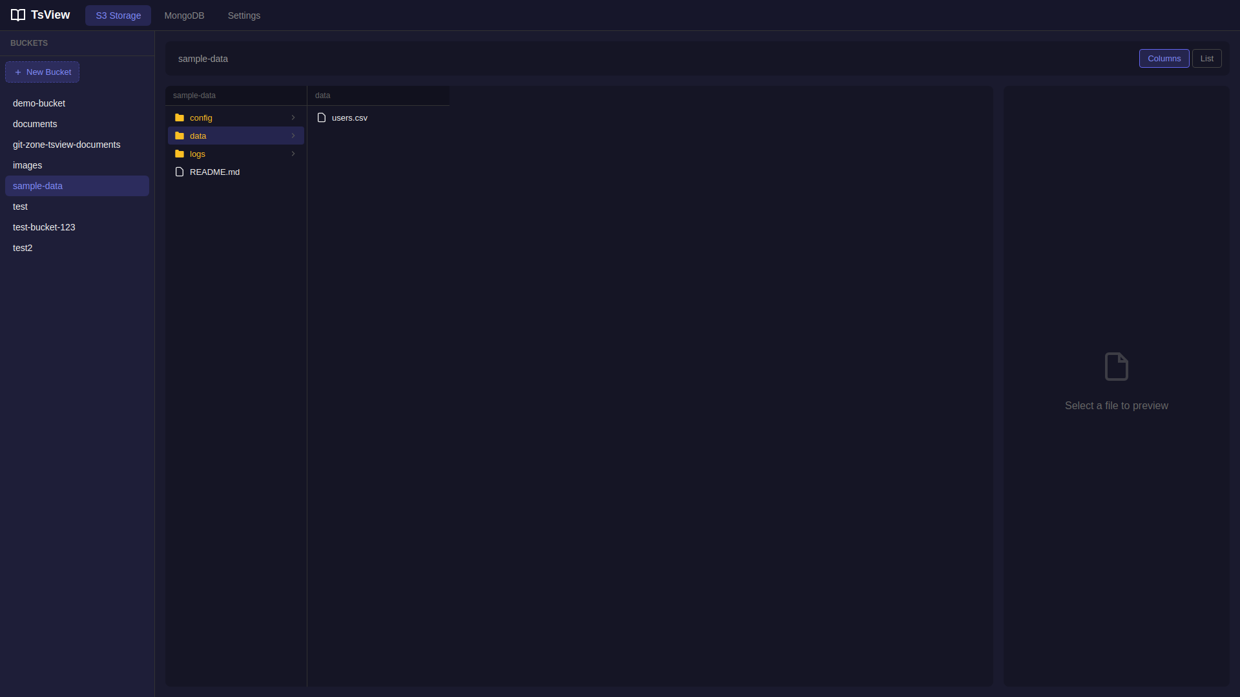
Task: Click the empty preview file icon
Action: pyautogui.click(x=1116, y=367)
